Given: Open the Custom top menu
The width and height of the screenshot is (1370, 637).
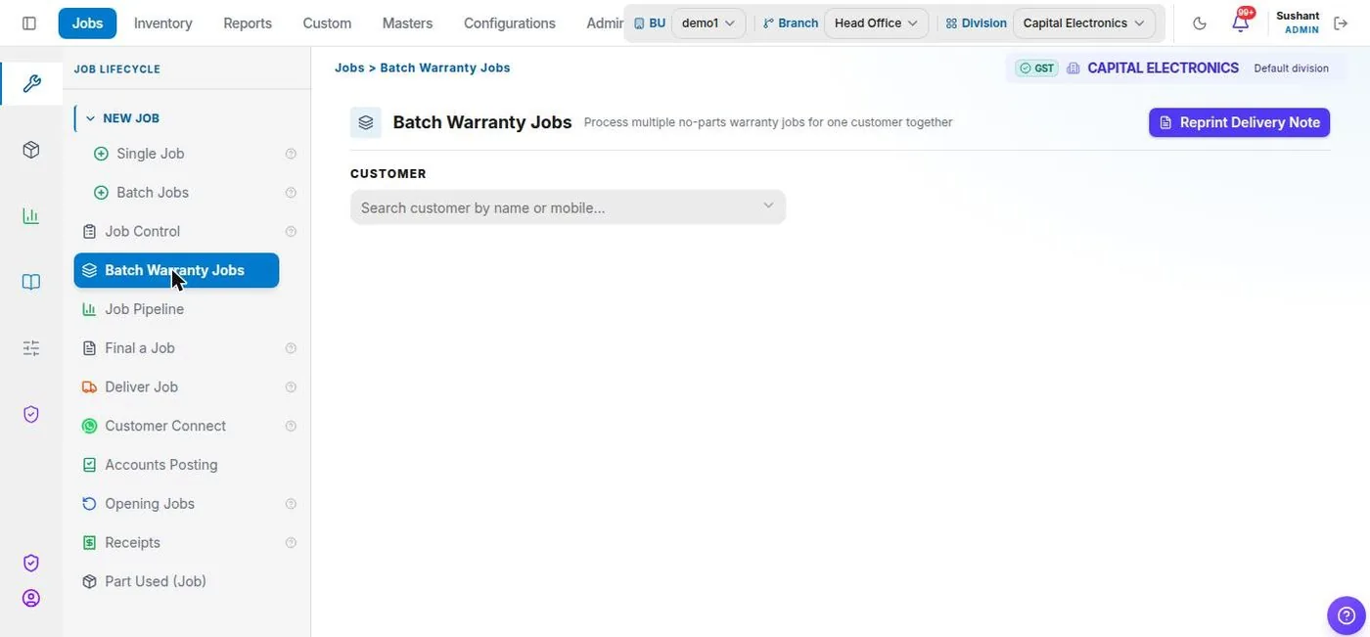Looking at the screenshot, I should (x=327, y=23).
